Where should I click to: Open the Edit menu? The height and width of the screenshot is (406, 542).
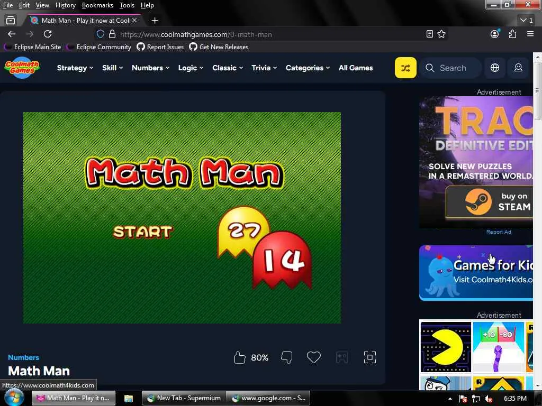pos(24,5)
